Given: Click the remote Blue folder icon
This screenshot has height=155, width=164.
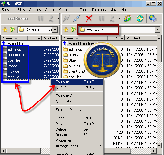Looking at the screenshot, I should point(66,60).
